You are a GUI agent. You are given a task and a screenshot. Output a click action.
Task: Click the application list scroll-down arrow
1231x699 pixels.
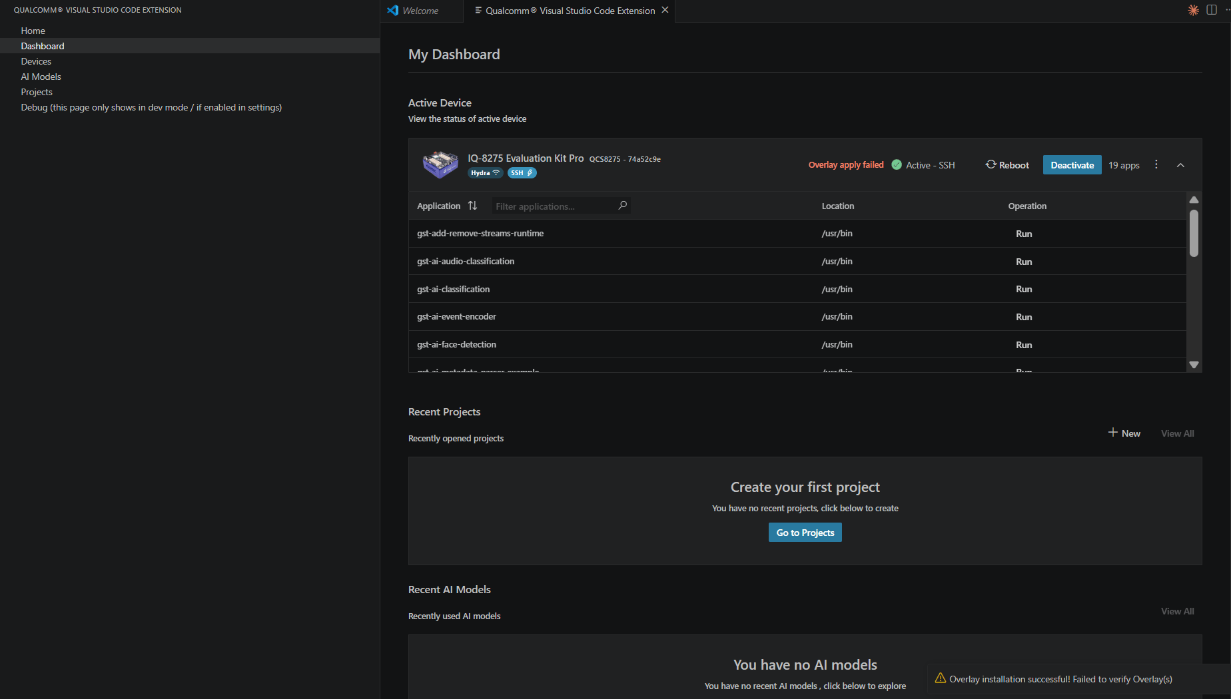click(x=1194, y=365)
